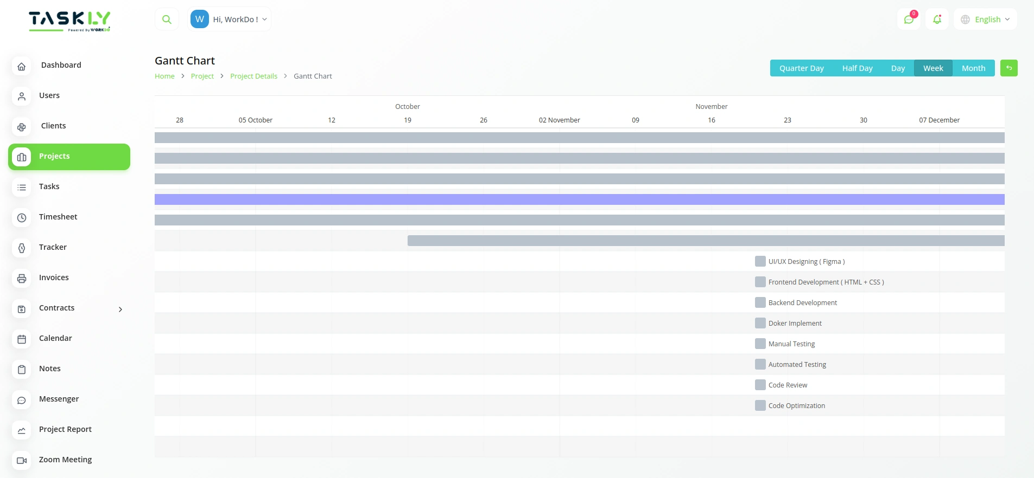Click the Home breadcrumb link
Screen dimensions: 1034x478
pos(164,76)
